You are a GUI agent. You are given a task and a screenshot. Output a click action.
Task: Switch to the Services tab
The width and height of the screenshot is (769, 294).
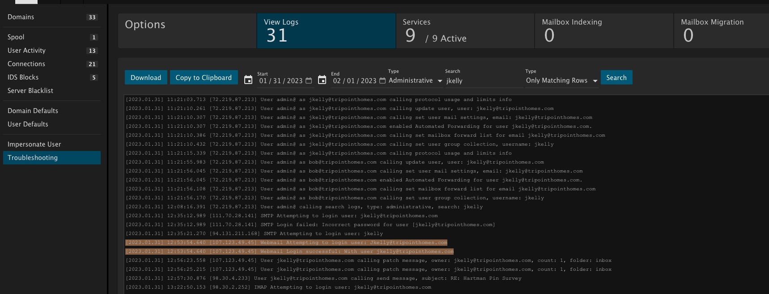click(465, 30)
